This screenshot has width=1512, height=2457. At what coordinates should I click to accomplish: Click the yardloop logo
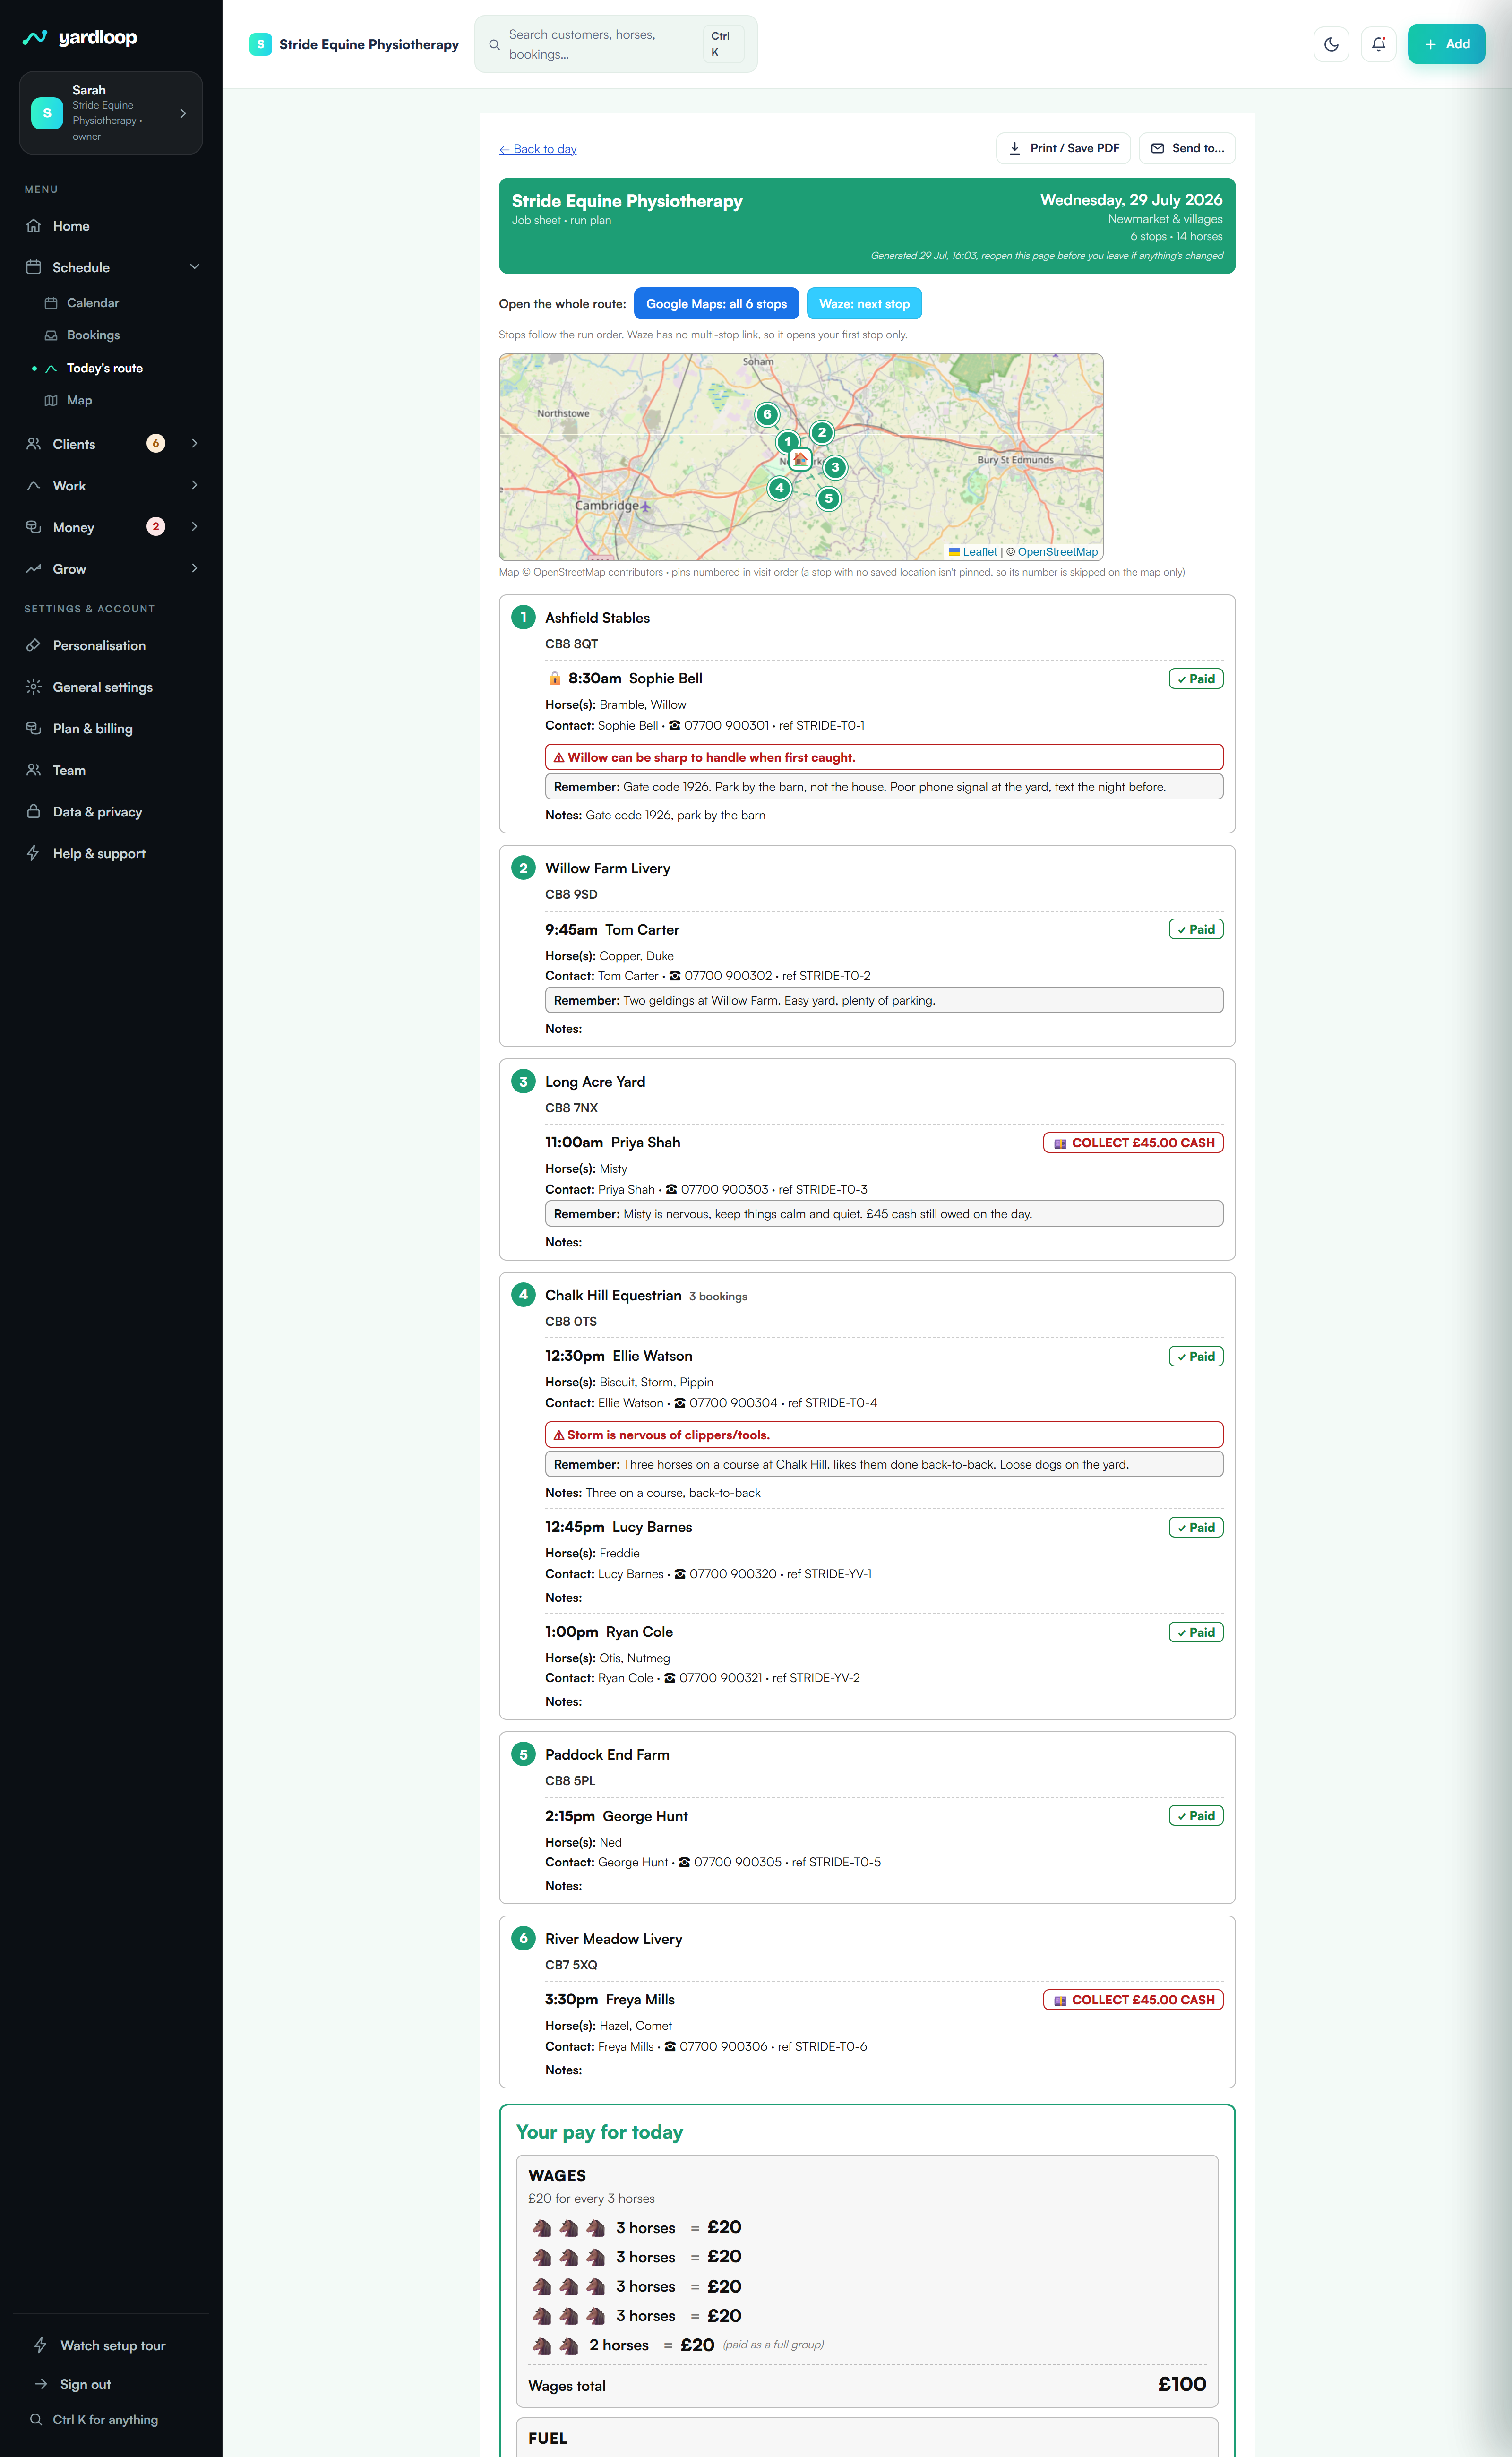[80, 38]
